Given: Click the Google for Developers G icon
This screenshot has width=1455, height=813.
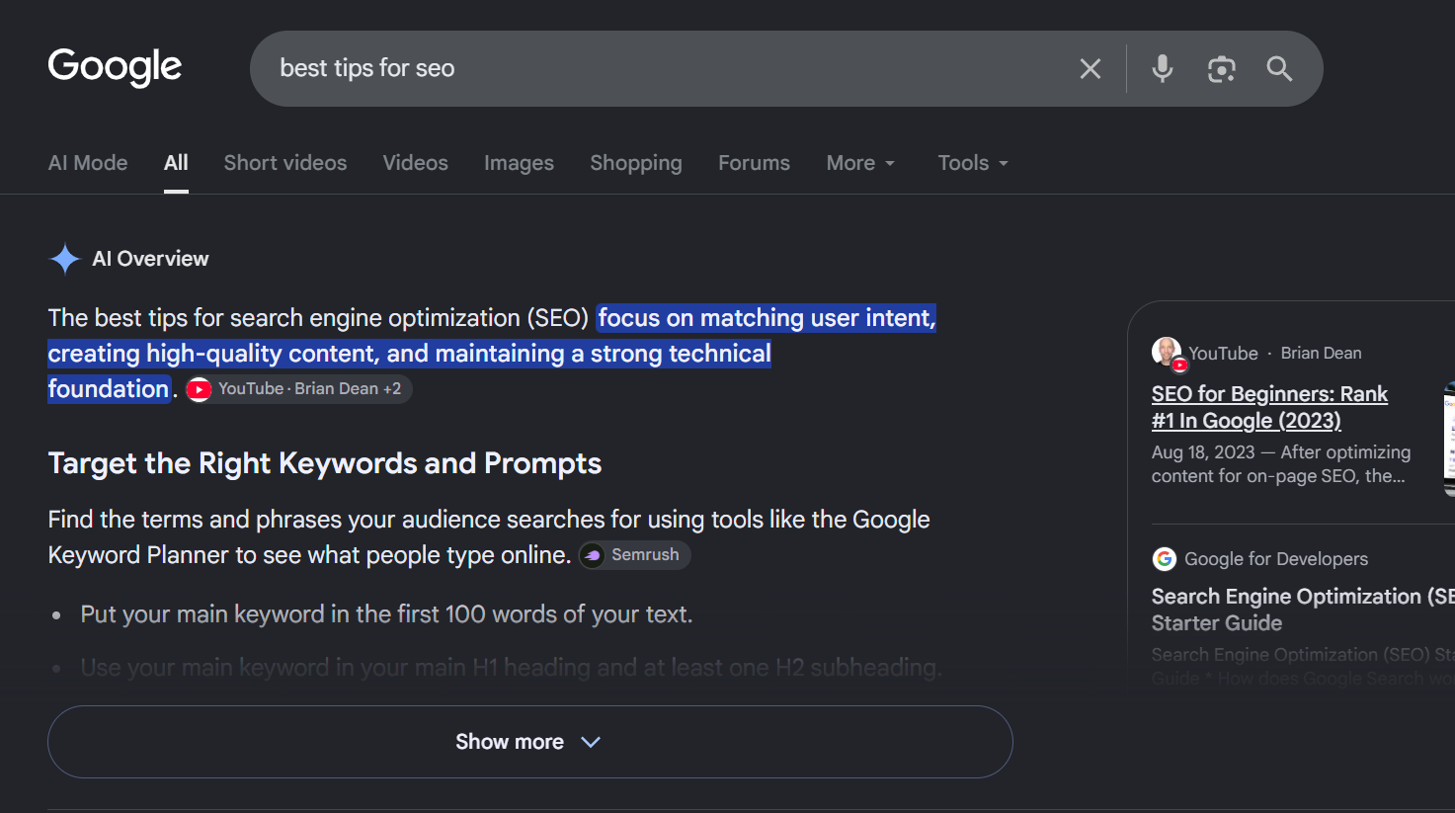Looking at the screenshot, I should coord(1165,559).
